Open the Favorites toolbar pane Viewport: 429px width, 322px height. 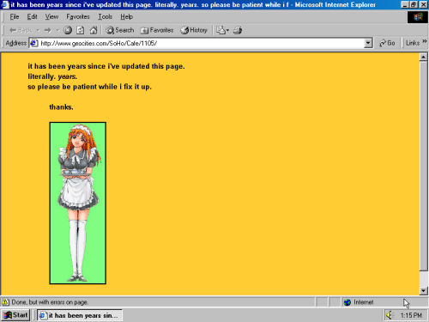point(157,30)
